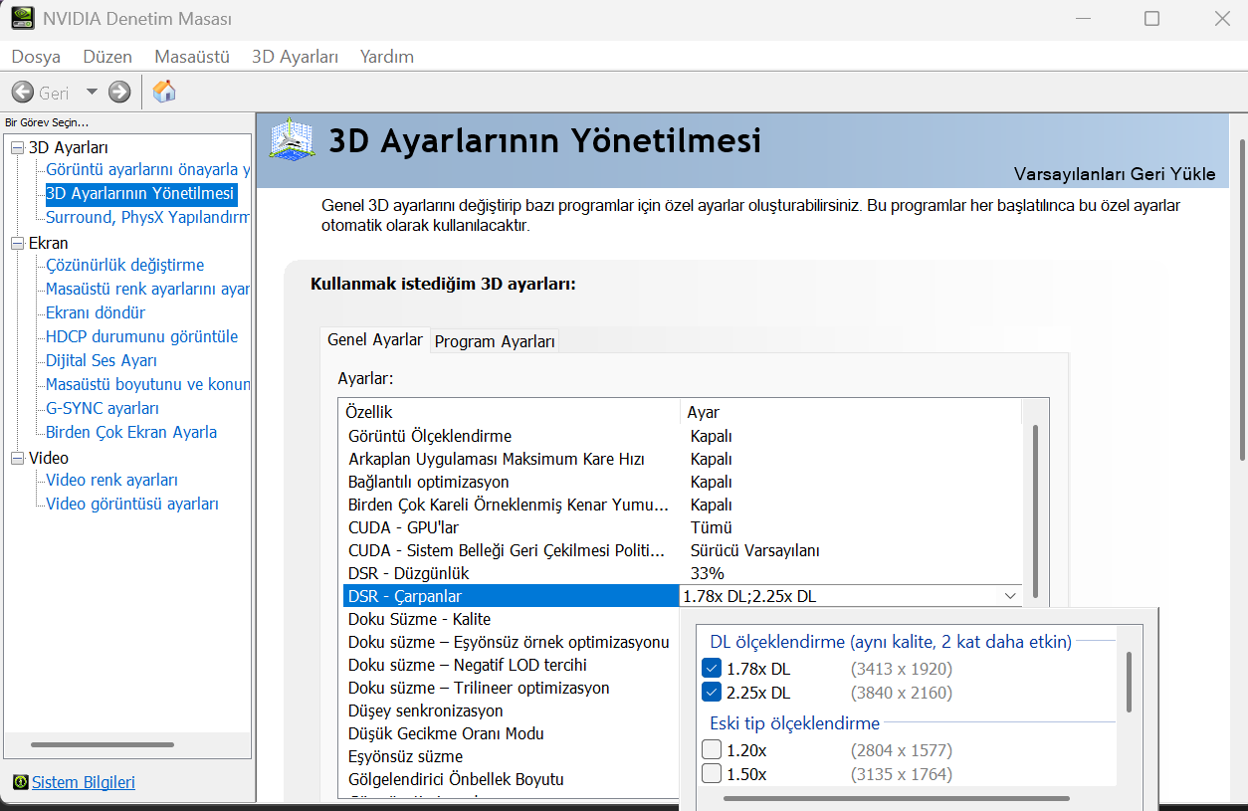Open back history dropdown arrow
This screenshot has height=811, width=1248.
coord(92,92)
